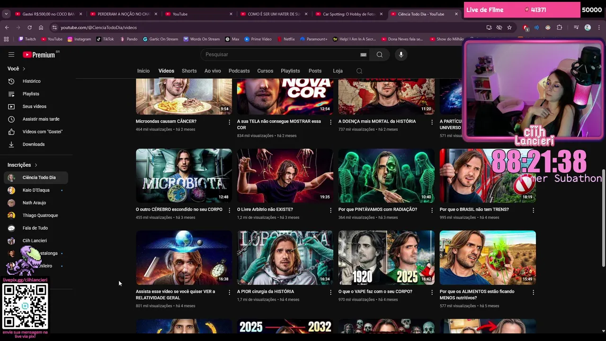Go back with browser back arrow
The image size is (606, 341).
7,27
